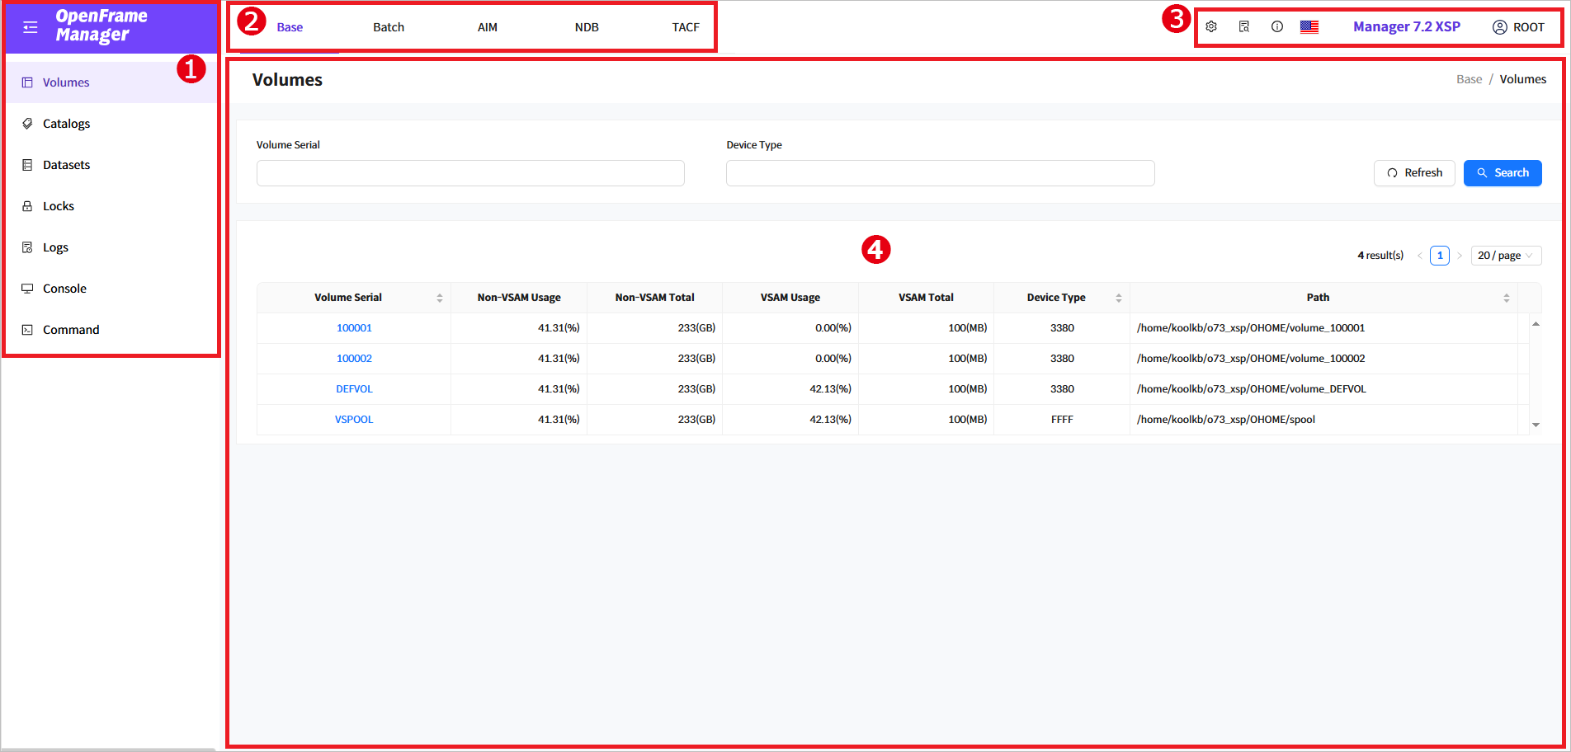Open Locks in the sidebar
This screenshot has width=1571, height=752.
pos(58,206)
